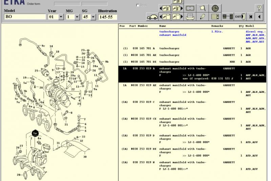Viewport: 271px width, 181px height.
Task: Click the EXIT door button
Action: pos(240,17)
